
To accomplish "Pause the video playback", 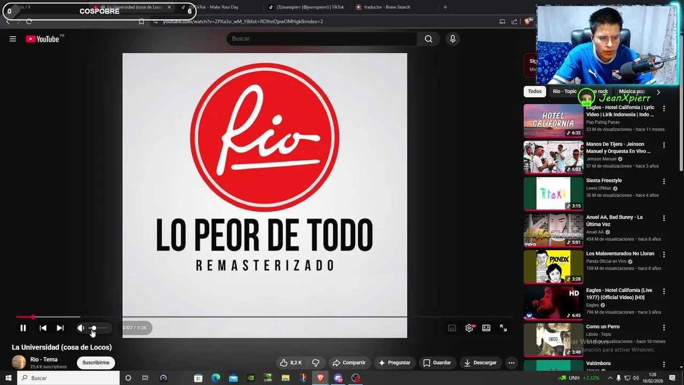I will click(23, 328).
